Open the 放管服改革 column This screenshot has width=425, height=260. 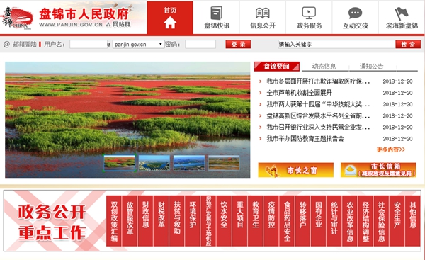tap(130, 221)
